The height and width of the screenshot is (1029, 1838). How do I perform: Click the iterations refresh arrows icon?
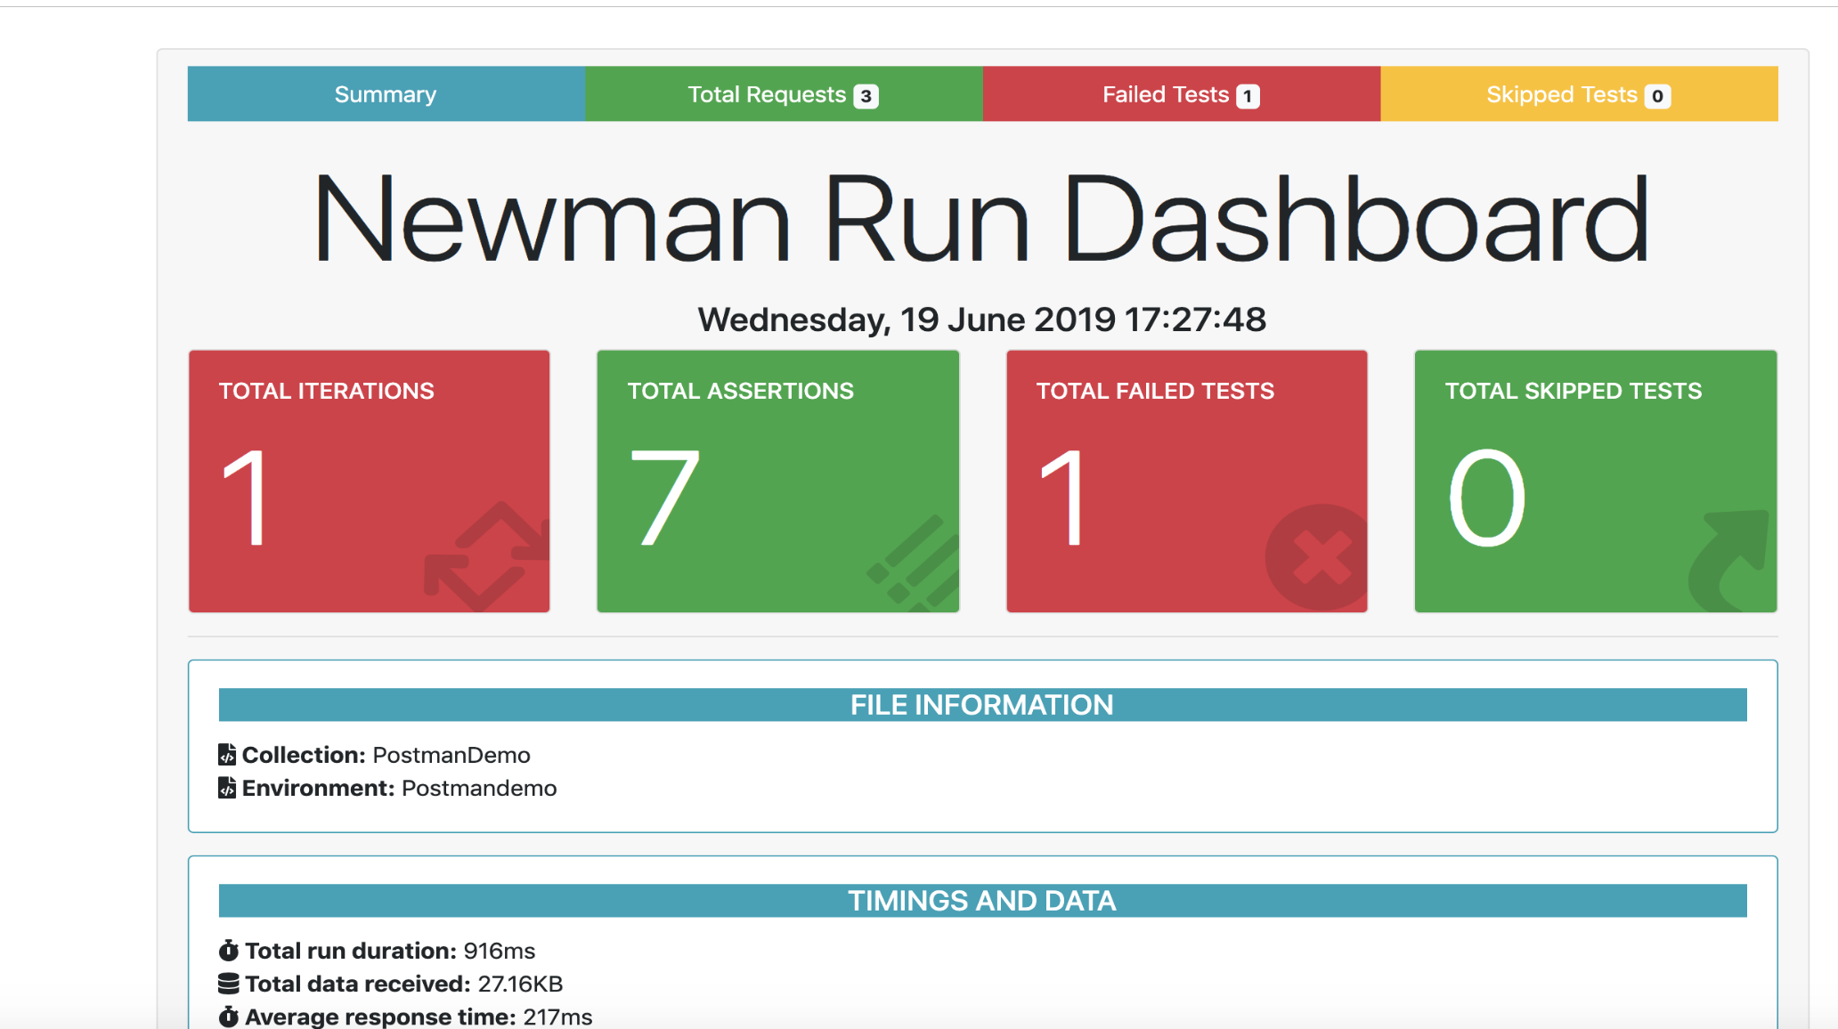click(x=488, y=558)
